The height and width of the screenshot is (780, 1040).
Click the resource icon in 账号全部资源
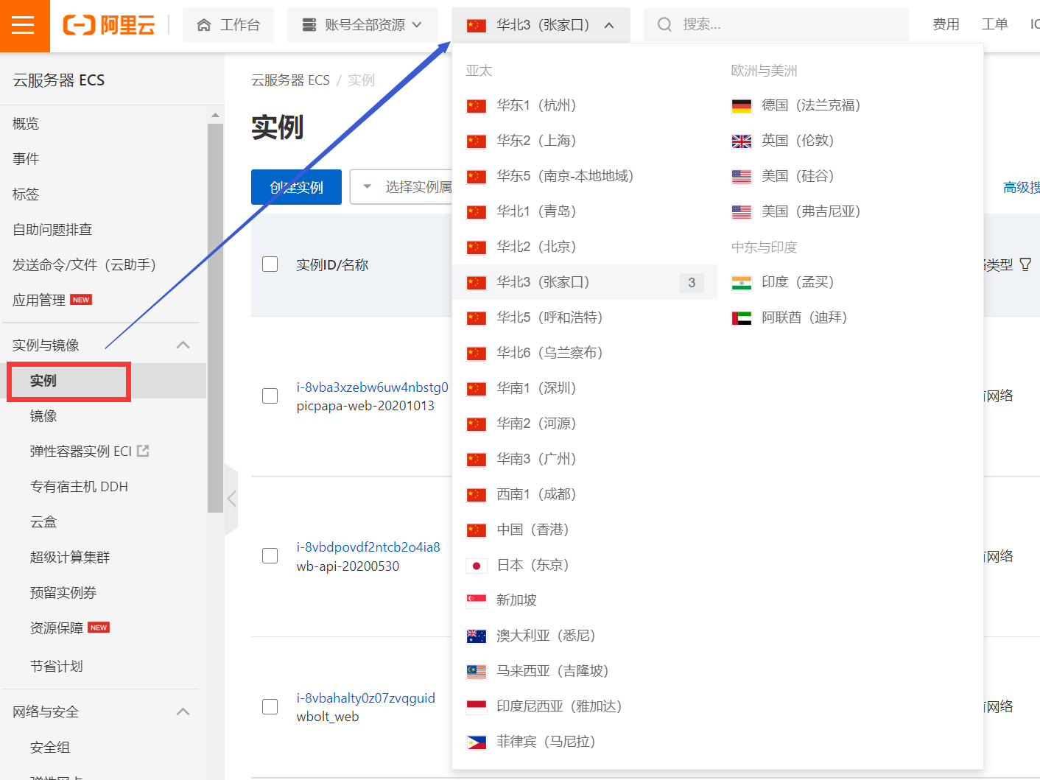pyautogui.click(x=309, y=23)
